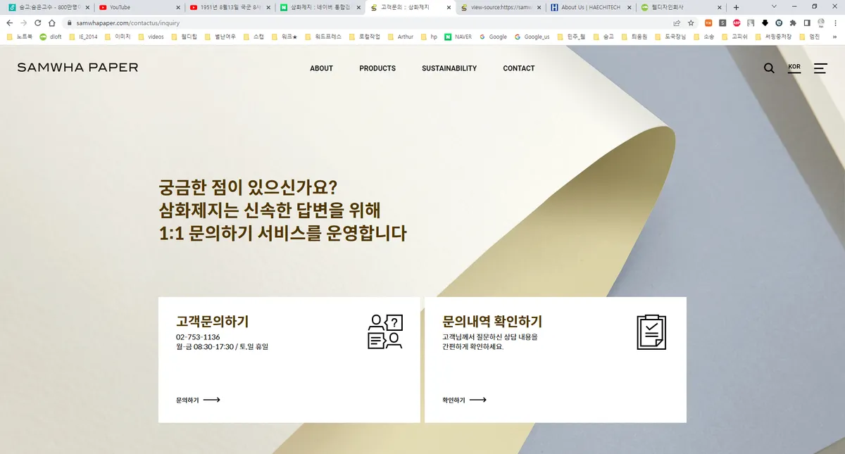
Task: Open the 이미지 bookmark folder
Action: 118,37
